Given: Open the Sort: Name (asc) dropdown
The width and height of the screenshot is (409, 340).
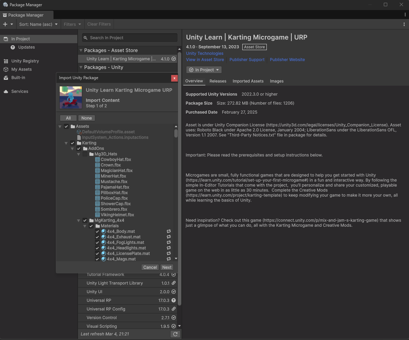Looking at the screenshot, I should point(38,24).
